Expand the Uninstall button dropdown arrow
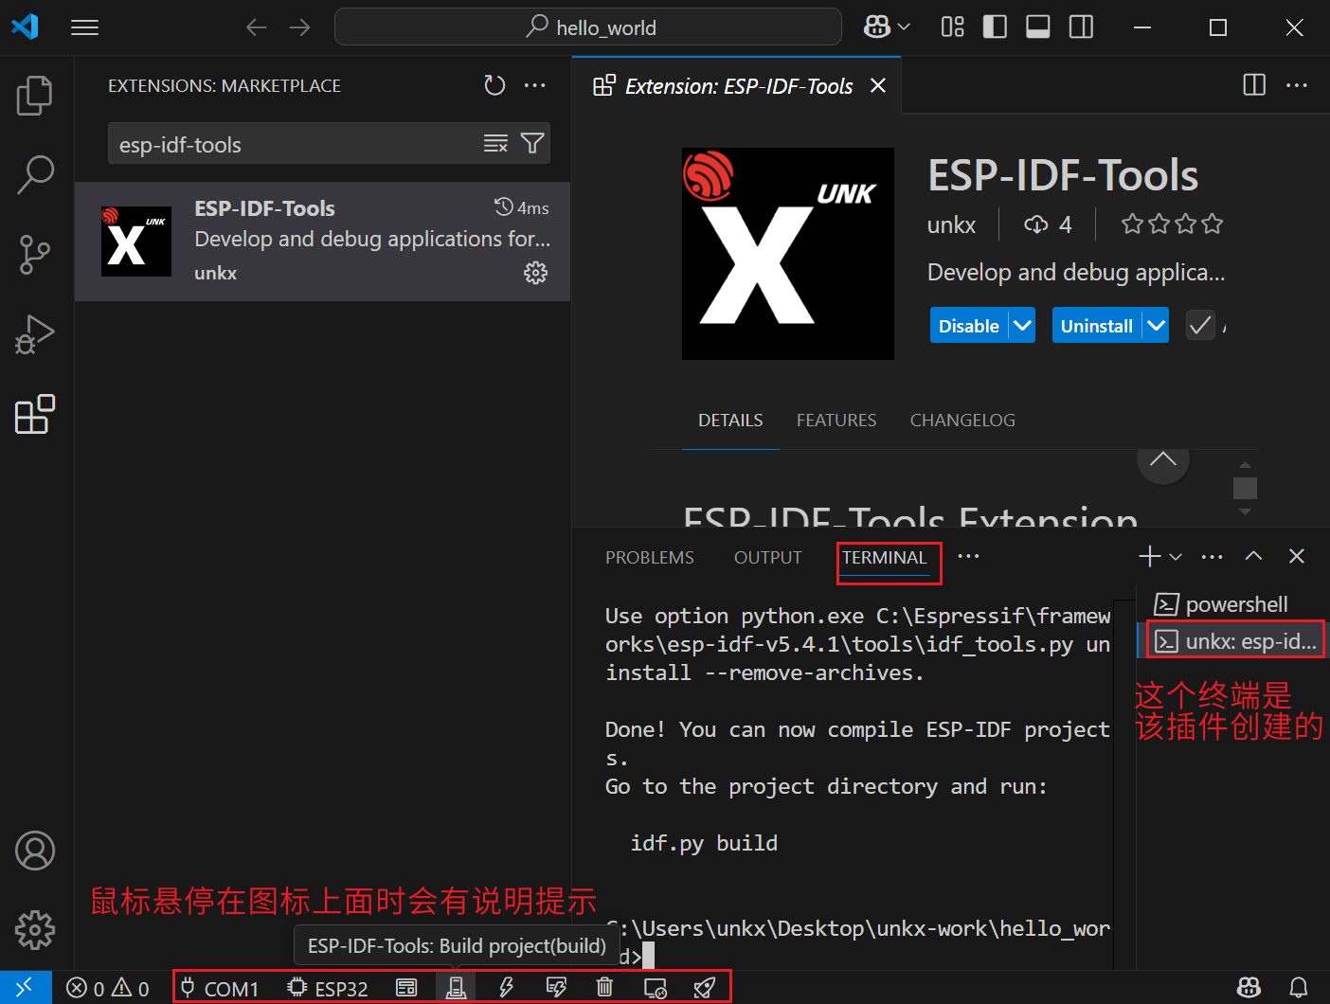1330x1004 pixels. coord(1156,326)
